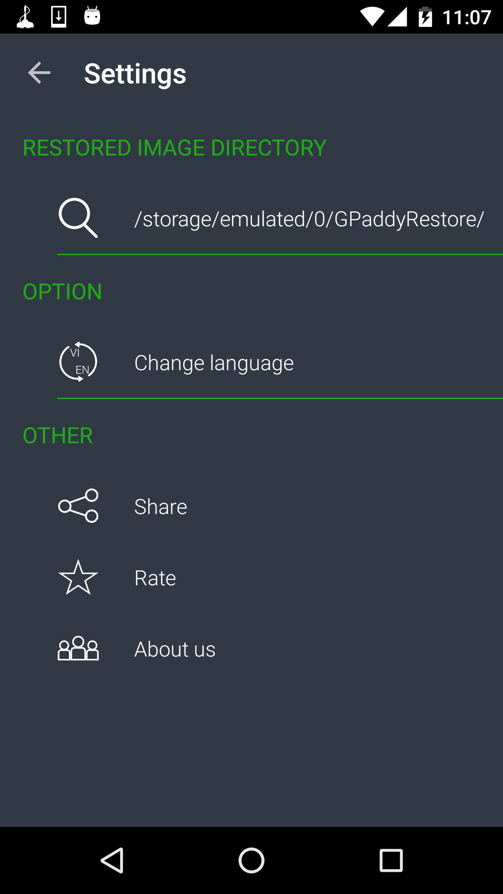503x894 pixels.
Task: Open recent apps with square button
Action: (391, 860)
